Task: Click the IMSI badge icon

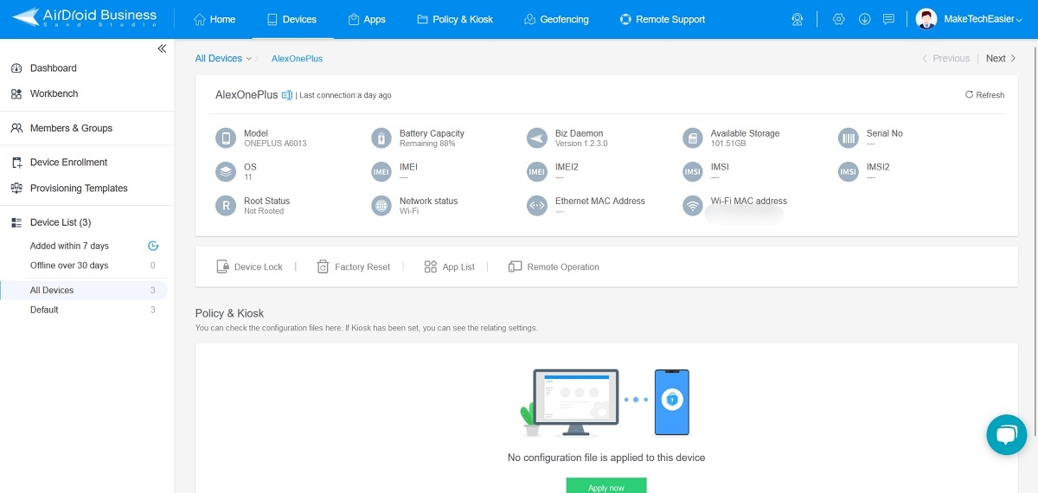Action: [x=693, y=171]
